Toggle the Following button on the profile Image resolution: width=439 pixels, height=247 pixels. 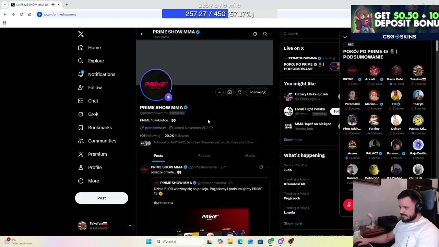point(258,92)
